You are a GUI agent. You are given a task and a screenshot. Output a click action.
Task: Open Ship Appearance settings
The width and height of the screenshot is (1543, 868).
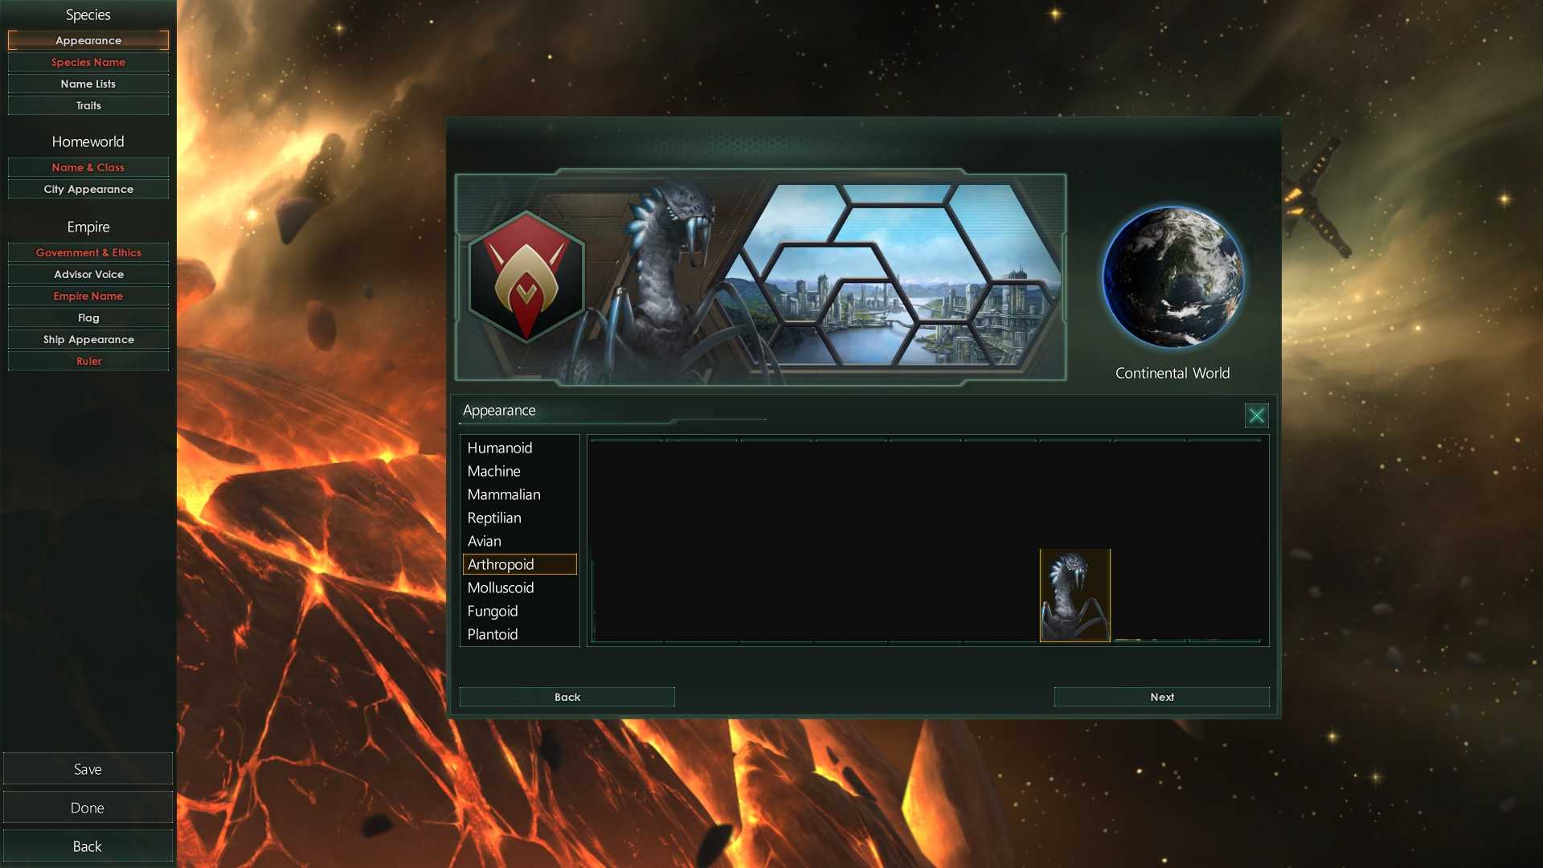pos(88,339)
